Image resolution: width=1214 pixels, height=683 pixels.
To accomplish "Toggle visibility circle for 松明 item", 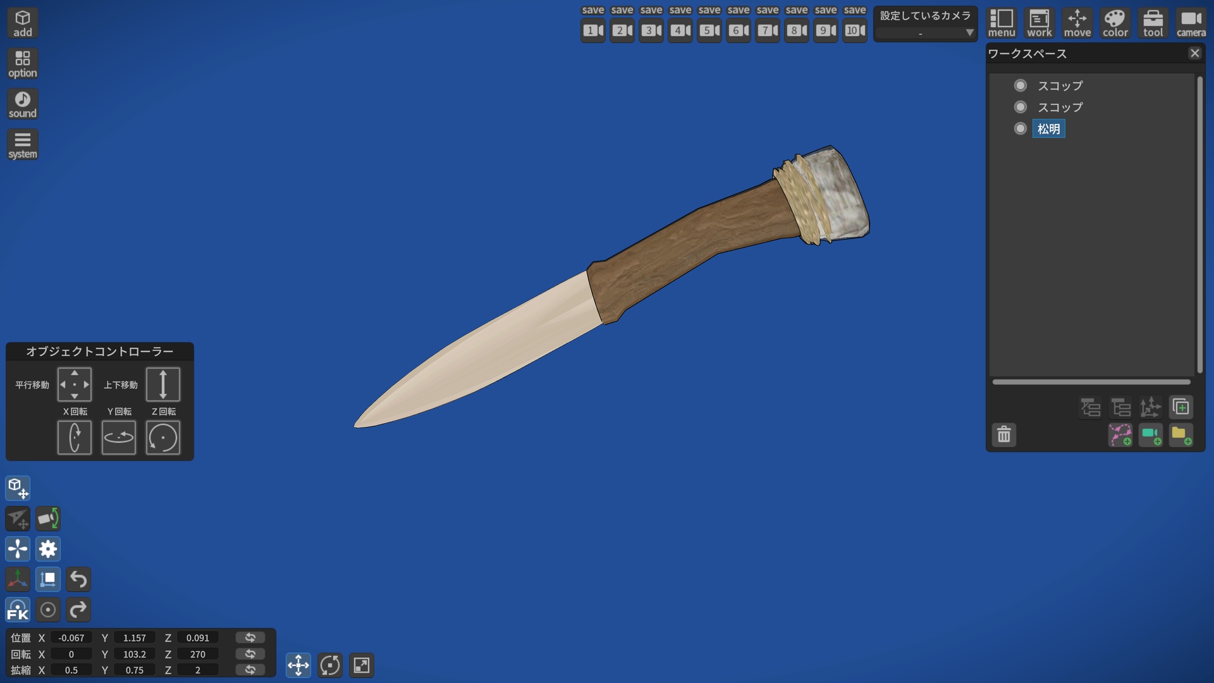I will (1020, 129).
